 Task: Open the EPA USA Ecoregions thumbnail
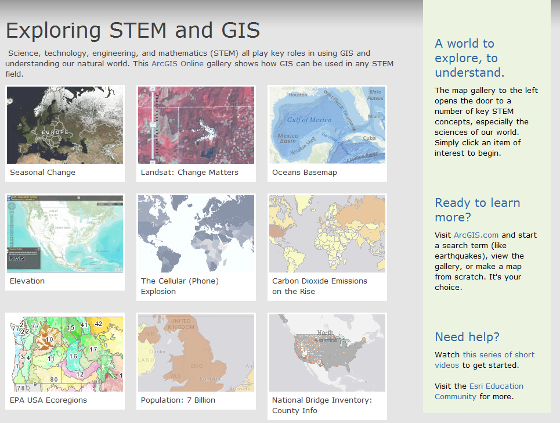pos(65,353)
